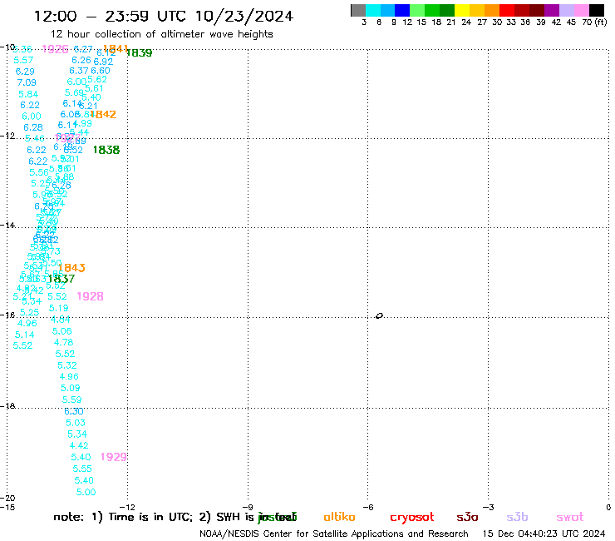
Task: Click the cyan 6 ft legend swatch
Action: point(373,10)
